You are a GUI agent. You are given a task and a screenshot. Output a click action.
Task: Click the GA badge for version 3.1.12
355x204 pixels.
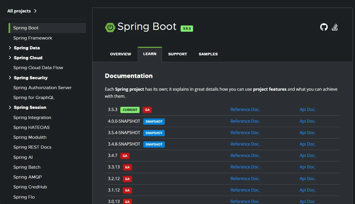[127, 190]
